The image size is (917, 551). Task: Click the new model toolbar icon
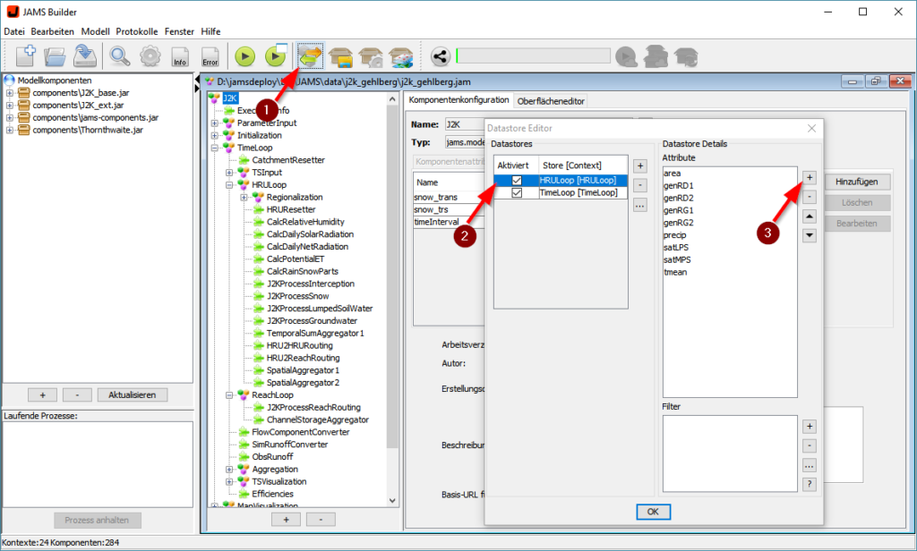click(26, 56)
